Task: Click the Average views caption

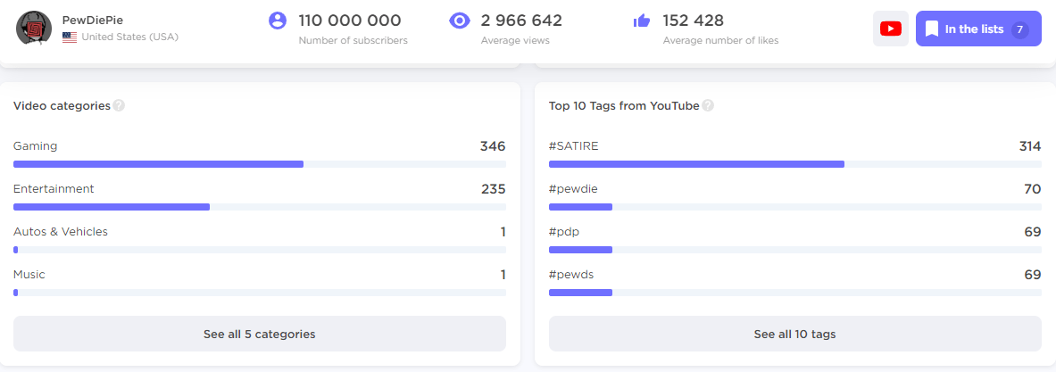Action: tap(515, 40)
